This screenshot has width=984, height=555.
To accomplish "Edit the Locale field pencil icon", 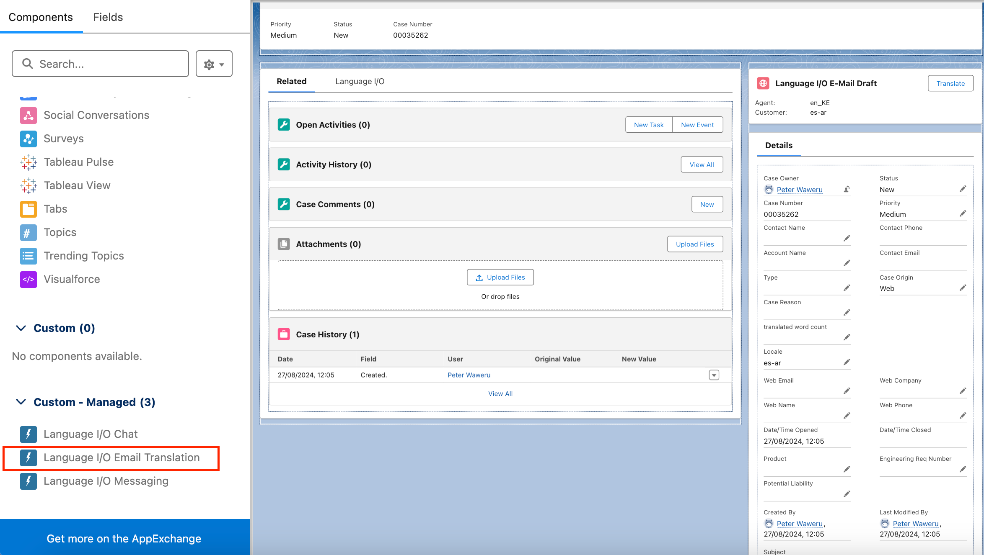I will [x=847, y=362].
